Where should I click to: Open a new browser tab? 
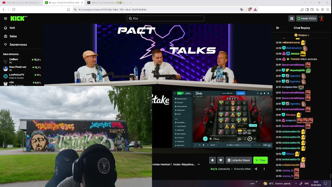[x=130, y=3]
